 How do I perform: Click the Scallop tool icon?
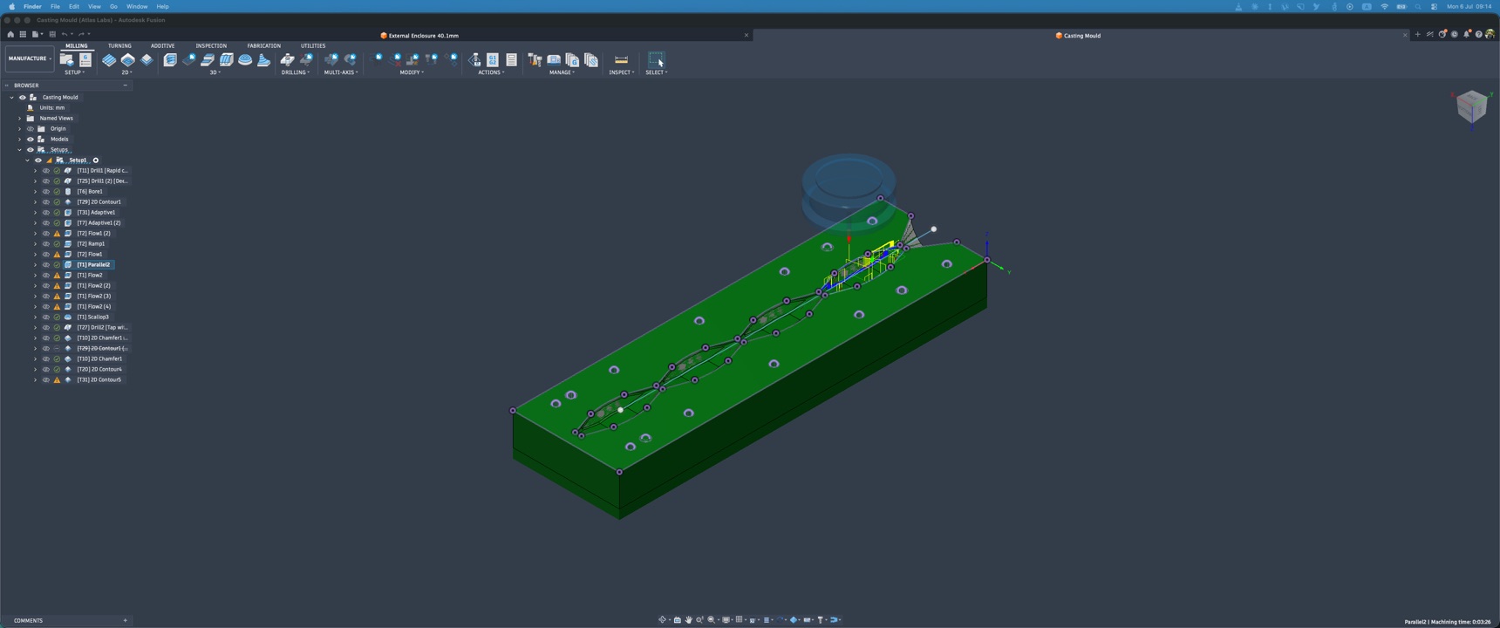pos(245,59)
